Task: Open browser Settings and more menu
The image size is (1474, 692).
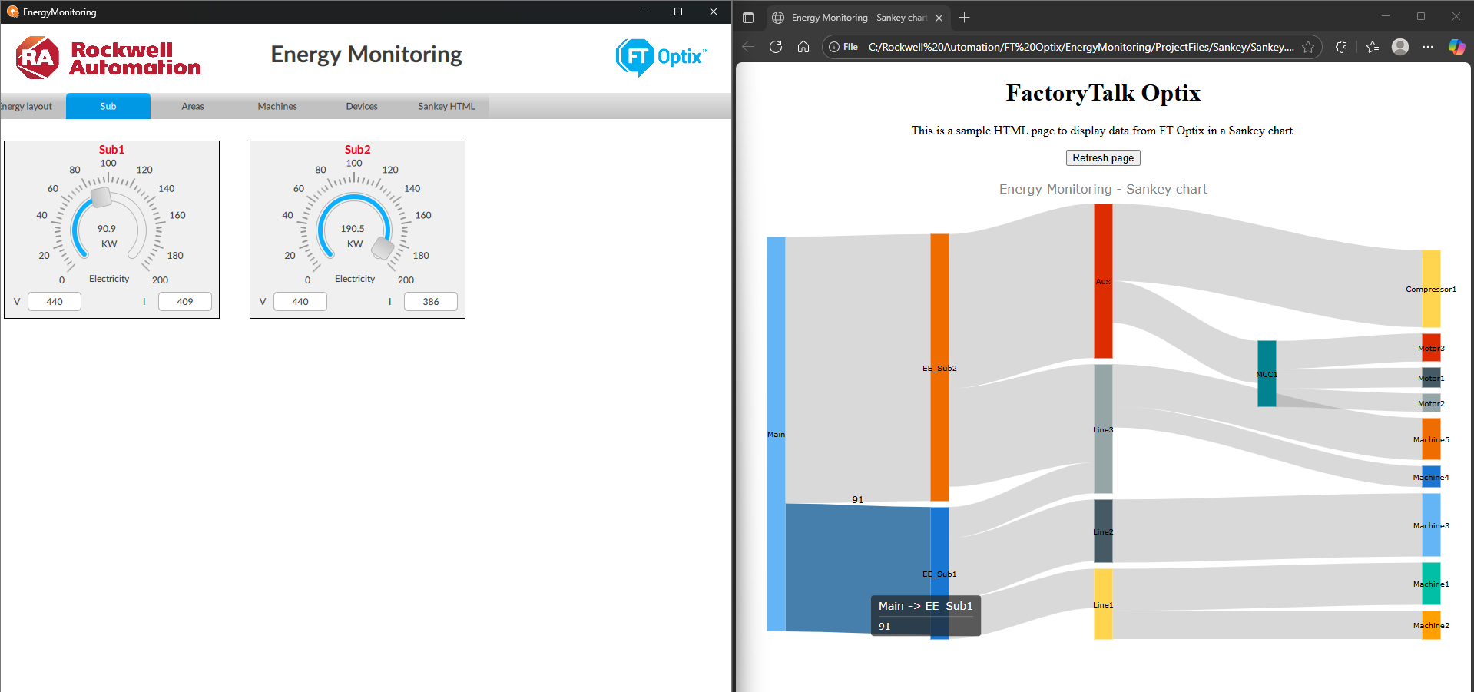Action: tap(1428, 47)
